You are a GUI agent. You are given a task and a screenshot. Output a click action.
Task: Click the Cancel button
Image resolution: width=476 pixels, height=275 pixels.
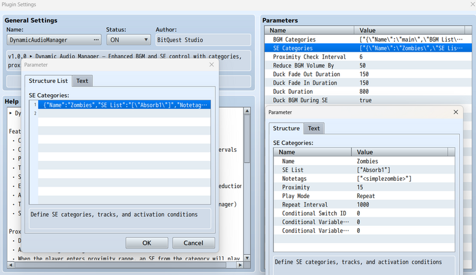point(194,243)
